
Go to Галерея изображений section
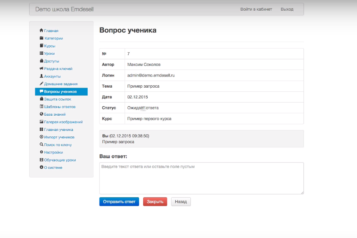click(x=63, y=122)
